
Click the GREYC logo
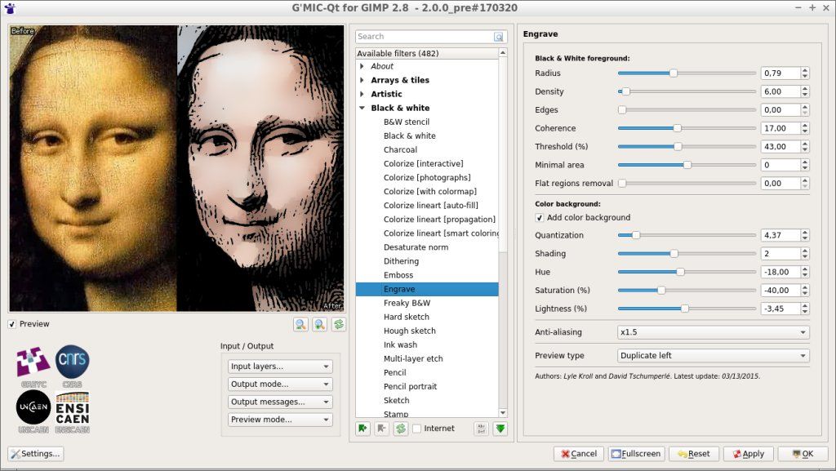point(33,367)
